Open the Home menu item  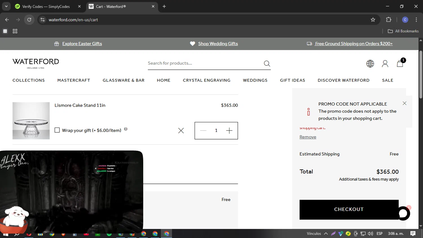[x=164, y=80]
